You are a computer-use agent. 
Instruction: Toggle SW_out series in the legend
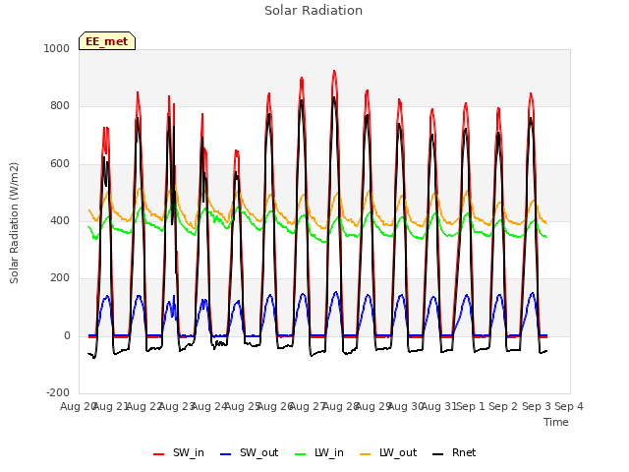pos(249,452)
